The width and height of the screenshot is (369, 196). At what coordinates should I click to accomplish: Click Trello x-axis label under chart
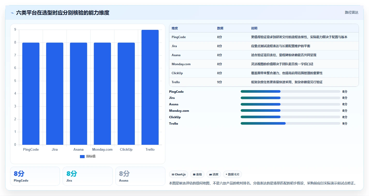(x=150, y=150)
